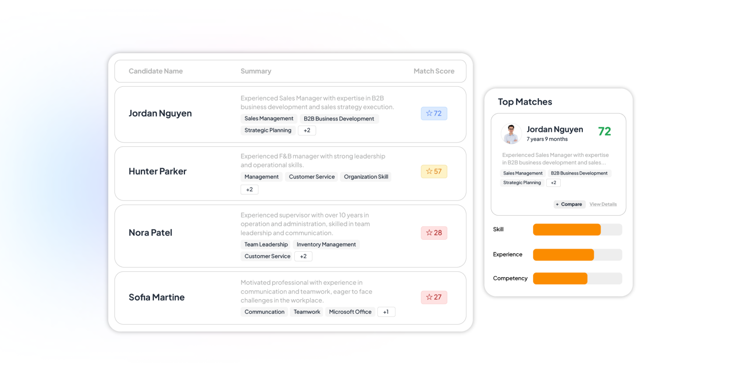
Task: Click the Experience progress bar
Action: point(578,255)
